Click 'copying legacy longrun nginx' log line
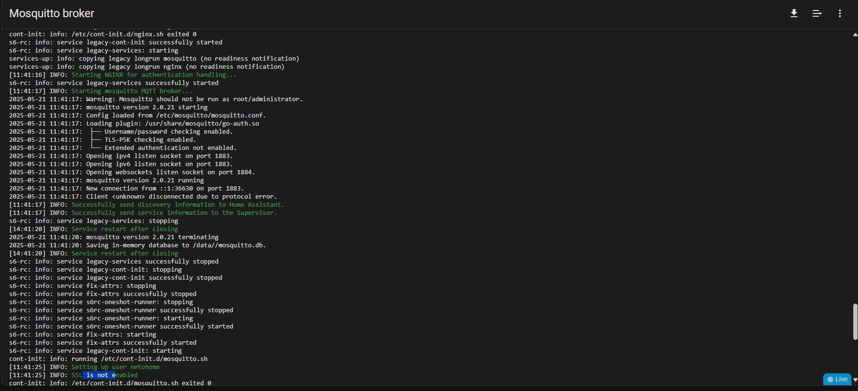The height and width of the screenshot is (391, 858). (147, 66)
